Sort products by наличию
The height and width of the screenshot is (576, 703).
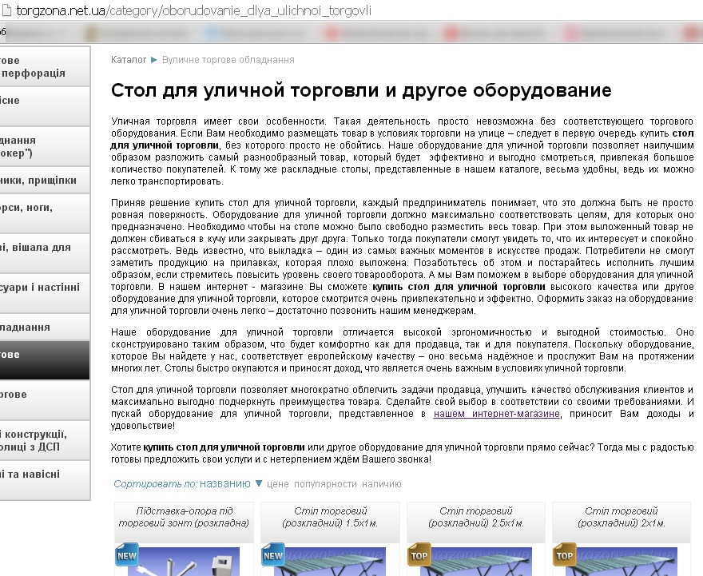click(x=382, y=484)
